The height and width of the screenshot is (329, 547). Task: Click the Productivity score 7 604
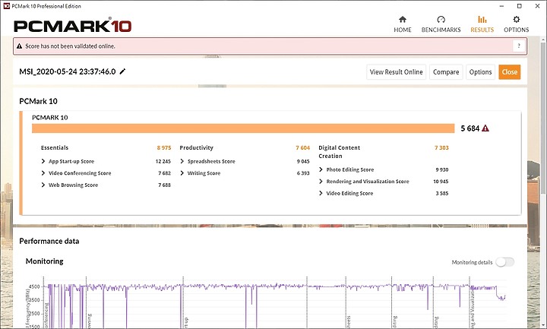(303, 147)
